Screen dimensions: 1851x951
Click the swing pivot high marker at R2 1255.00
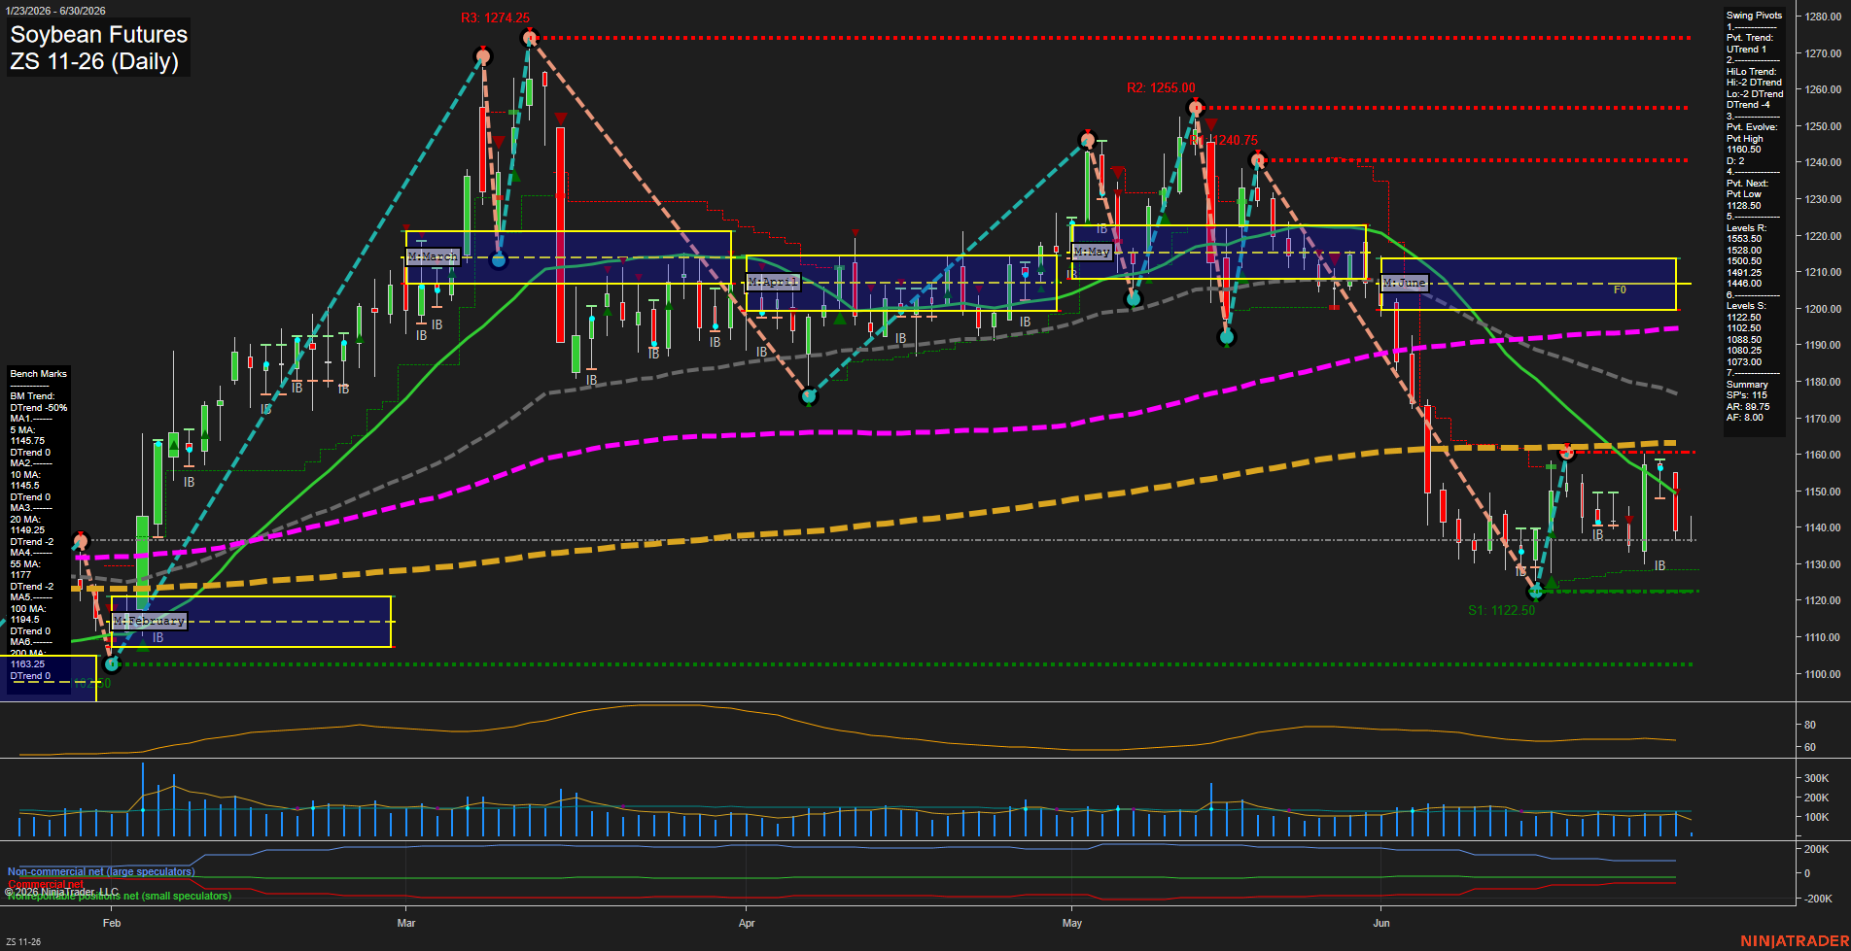[1196, 107]
